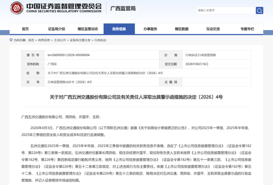Viewport: 273px width, 185px height.
Task: Open the 辖区数据 navigation tab
Action: pos(182,29)
